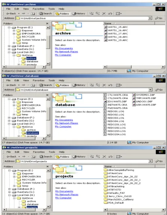Click History button in projects window toolbar

click(x=79, y=156)
